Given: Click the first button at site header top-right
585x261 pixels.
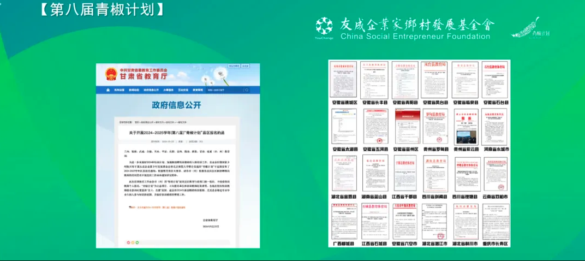Looking at the screenshot, I should coord(234,66).
